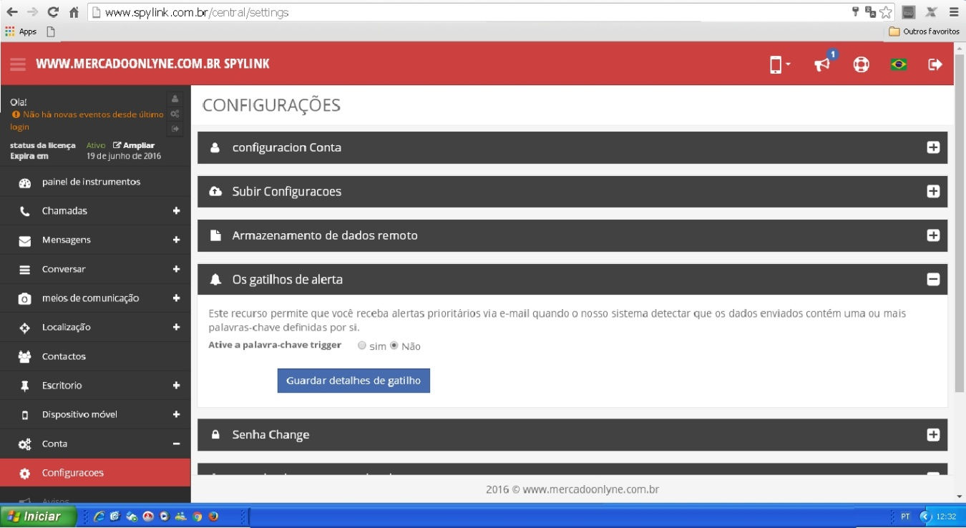966x528 pixels.
Task: Open the phone device selector icon
Action: coord(779,64)
